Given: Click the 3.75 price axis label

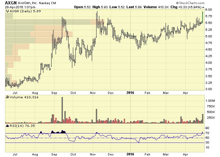Looking at the screenshot, I should pos(209,69).
